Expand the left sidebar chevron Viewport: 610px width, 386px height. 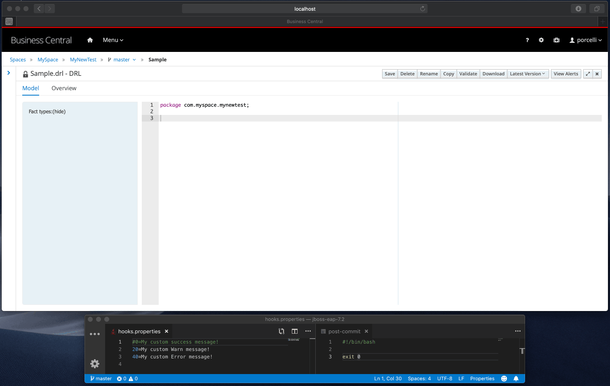tap(9, 73)
